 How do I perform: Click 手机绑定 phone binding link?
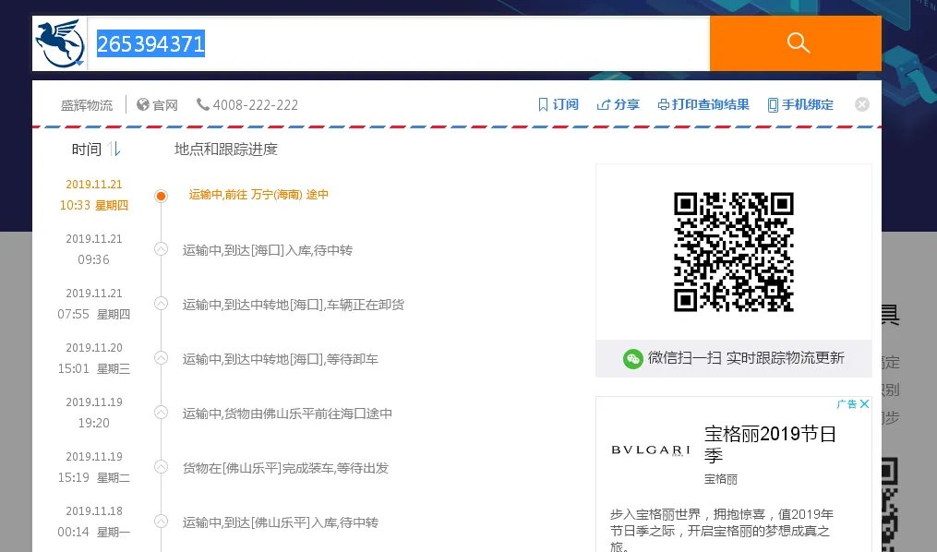[x=800, y=105]
